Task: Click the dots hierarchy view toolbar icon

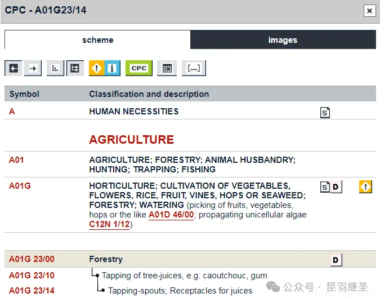Action: click(55, 68)
